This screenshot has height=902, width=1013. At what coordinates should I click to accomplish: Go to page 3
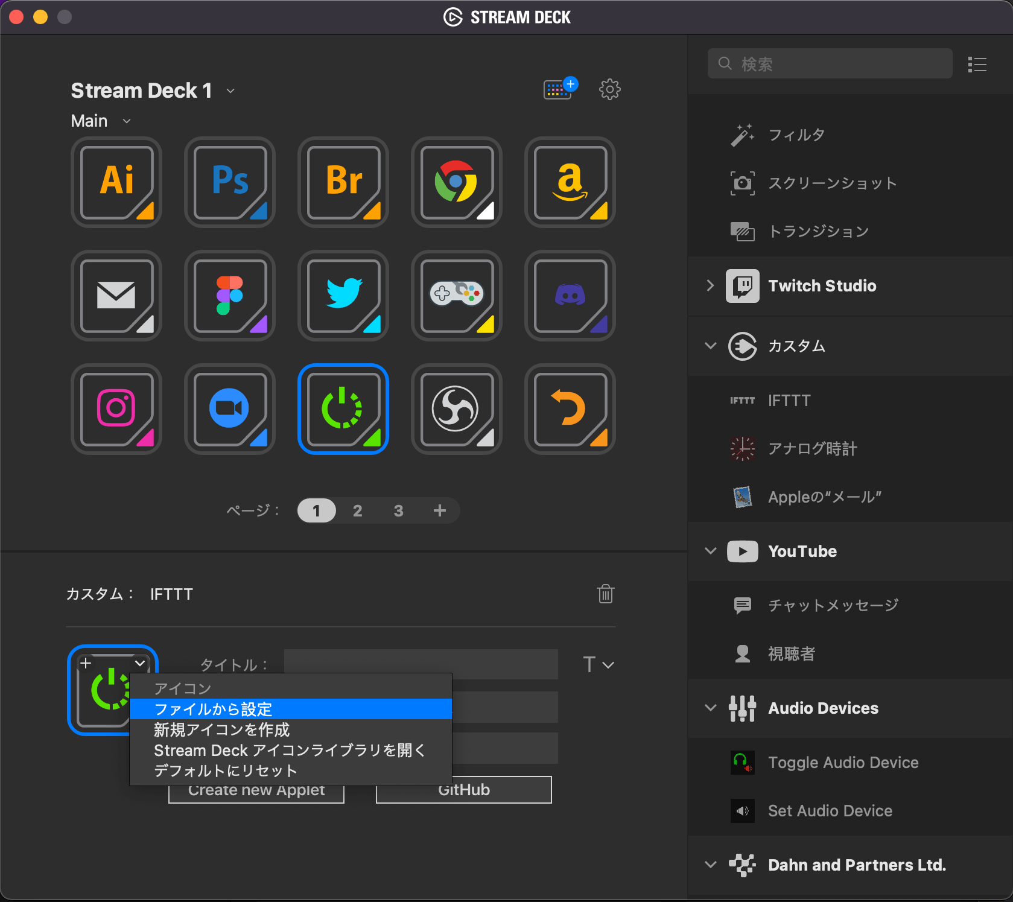pos(399,511)
